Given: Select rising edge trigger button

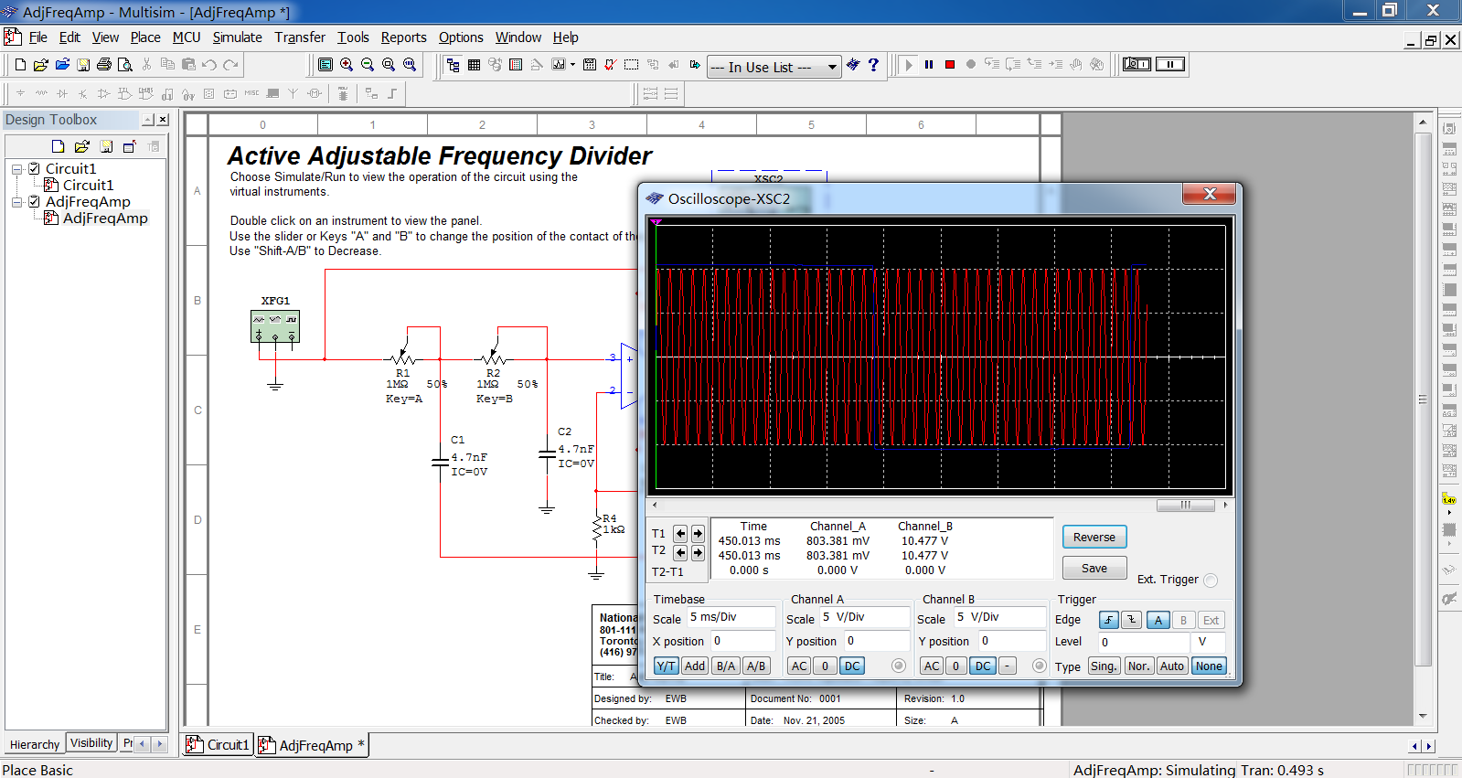Looking at the screenshot, I should [1108, 620].
